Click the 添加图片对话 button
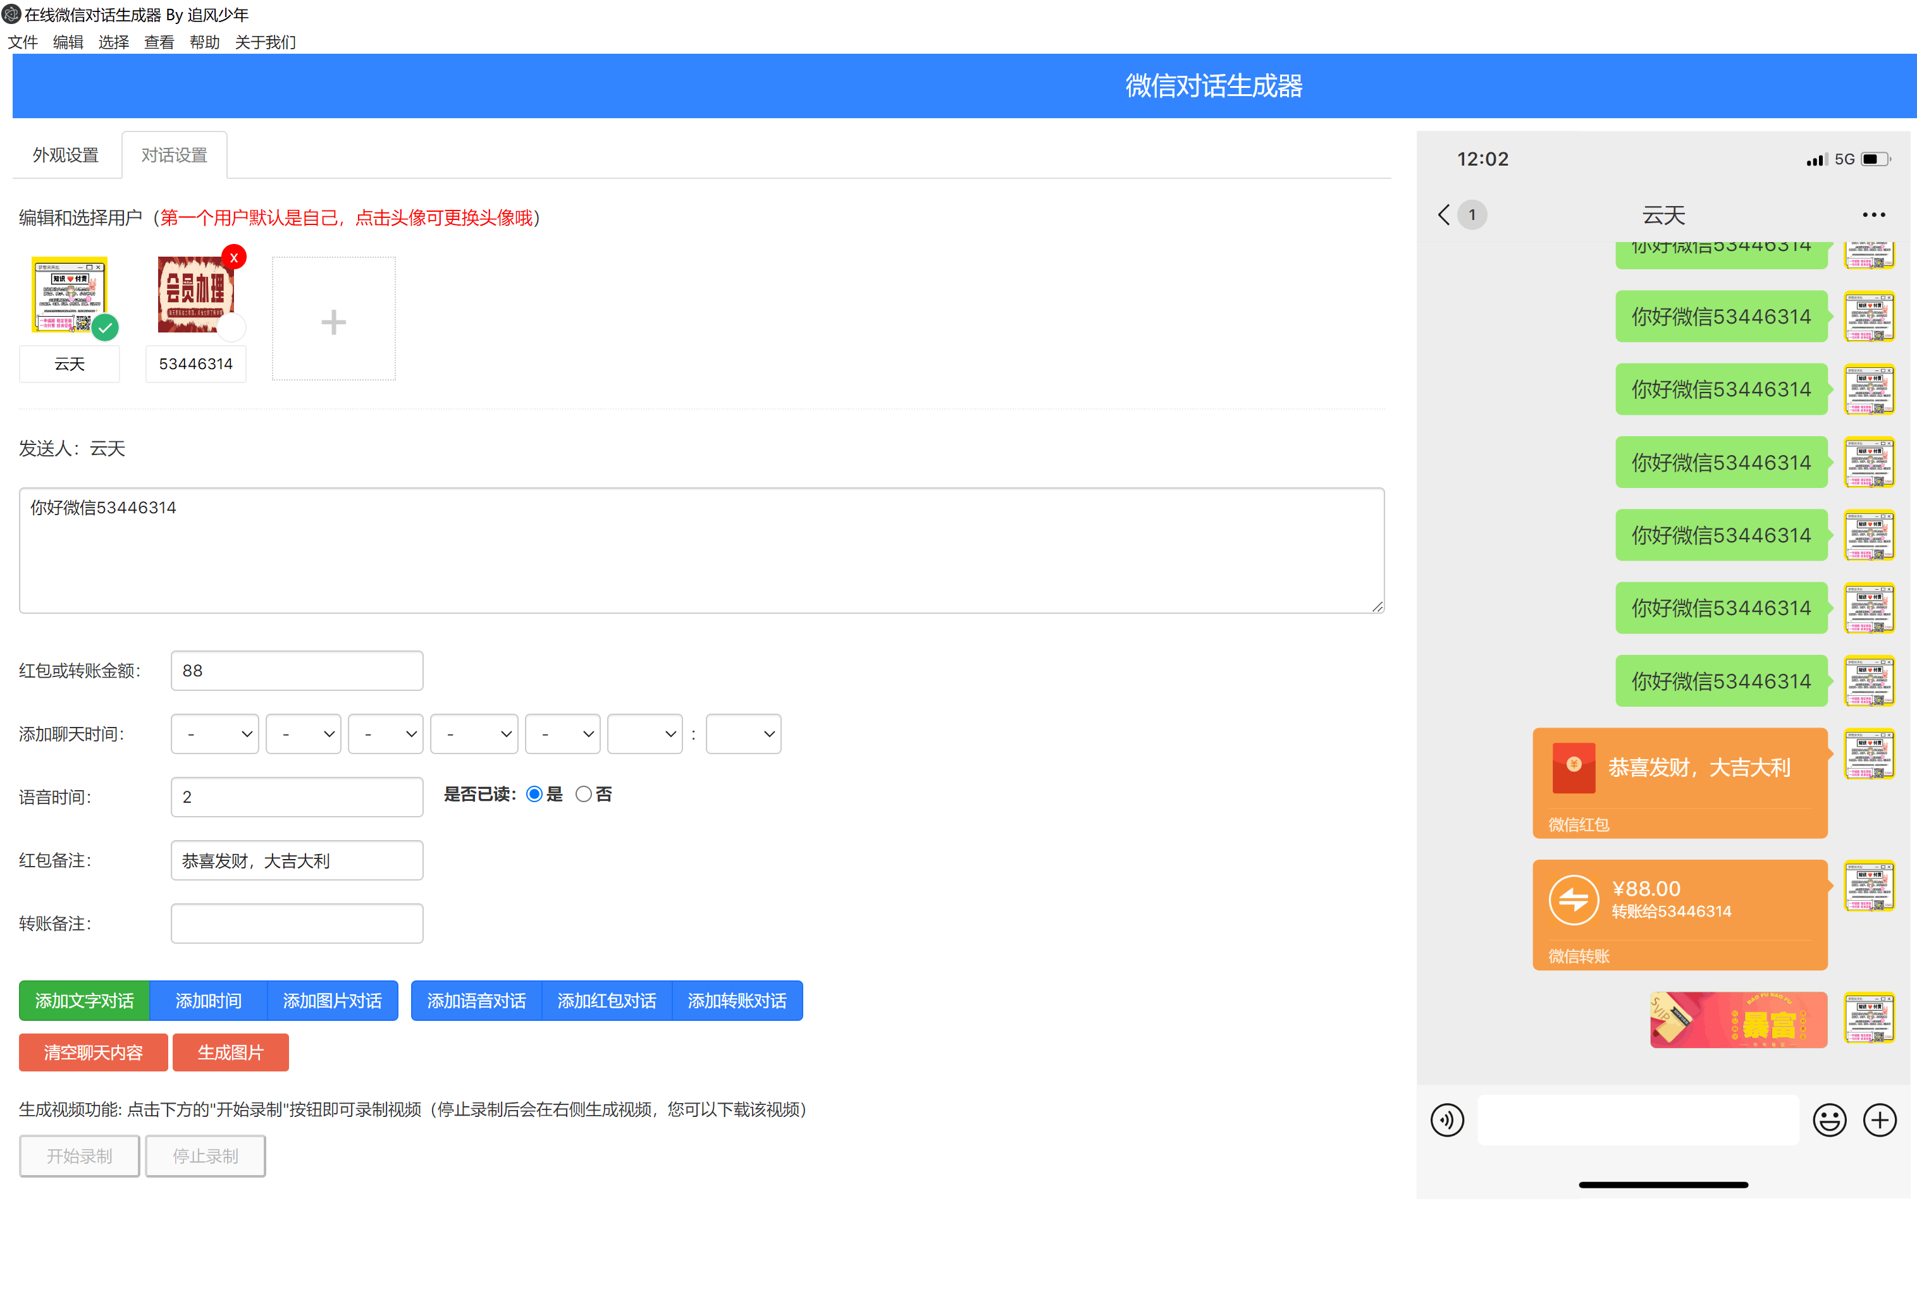 (x=333, y=1001)
